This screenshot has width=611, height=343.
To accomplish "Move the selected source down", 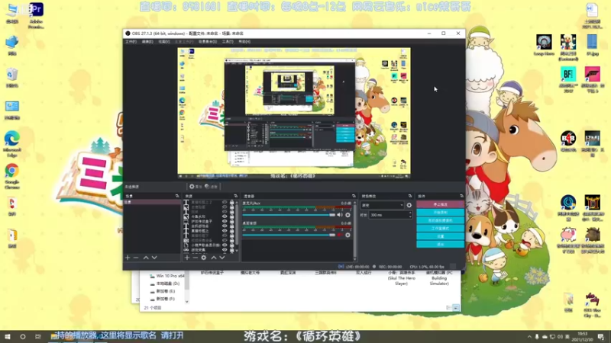I will (x=222, y=258).
